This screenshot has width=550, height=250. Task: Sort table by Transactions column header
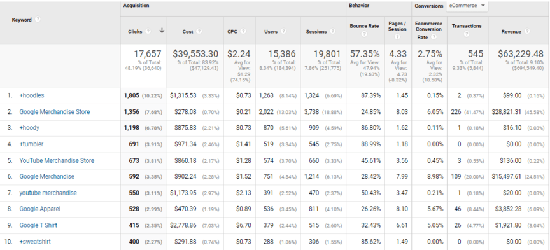pos(467,26)
